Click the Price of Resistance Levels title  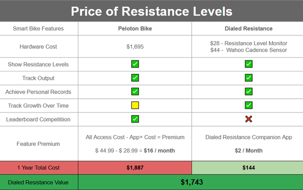(x=151, y=11)
